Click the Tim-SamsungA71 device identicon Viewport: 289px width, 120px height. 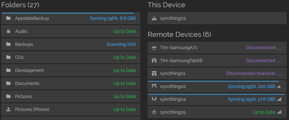click(154, 48)
